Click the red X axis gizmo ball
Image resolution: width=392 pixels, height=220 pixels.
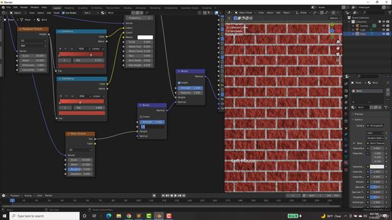tap(339, 31)
